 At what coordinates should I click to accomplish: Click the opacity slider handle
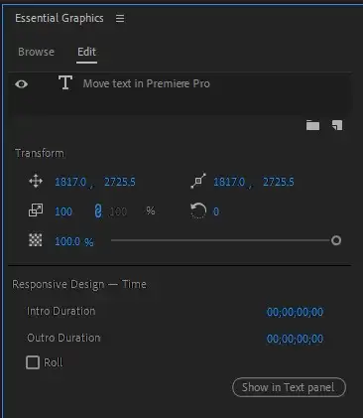coord(336,240)
